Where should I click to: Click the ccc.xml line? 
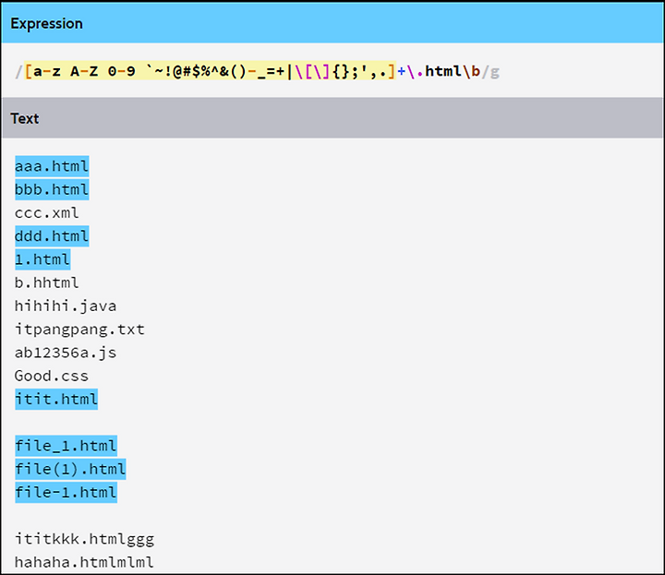point(47,212)
